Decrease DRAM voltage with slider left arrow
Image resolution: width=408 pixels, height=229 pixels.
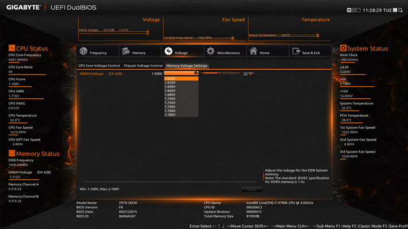pos(202,73)
